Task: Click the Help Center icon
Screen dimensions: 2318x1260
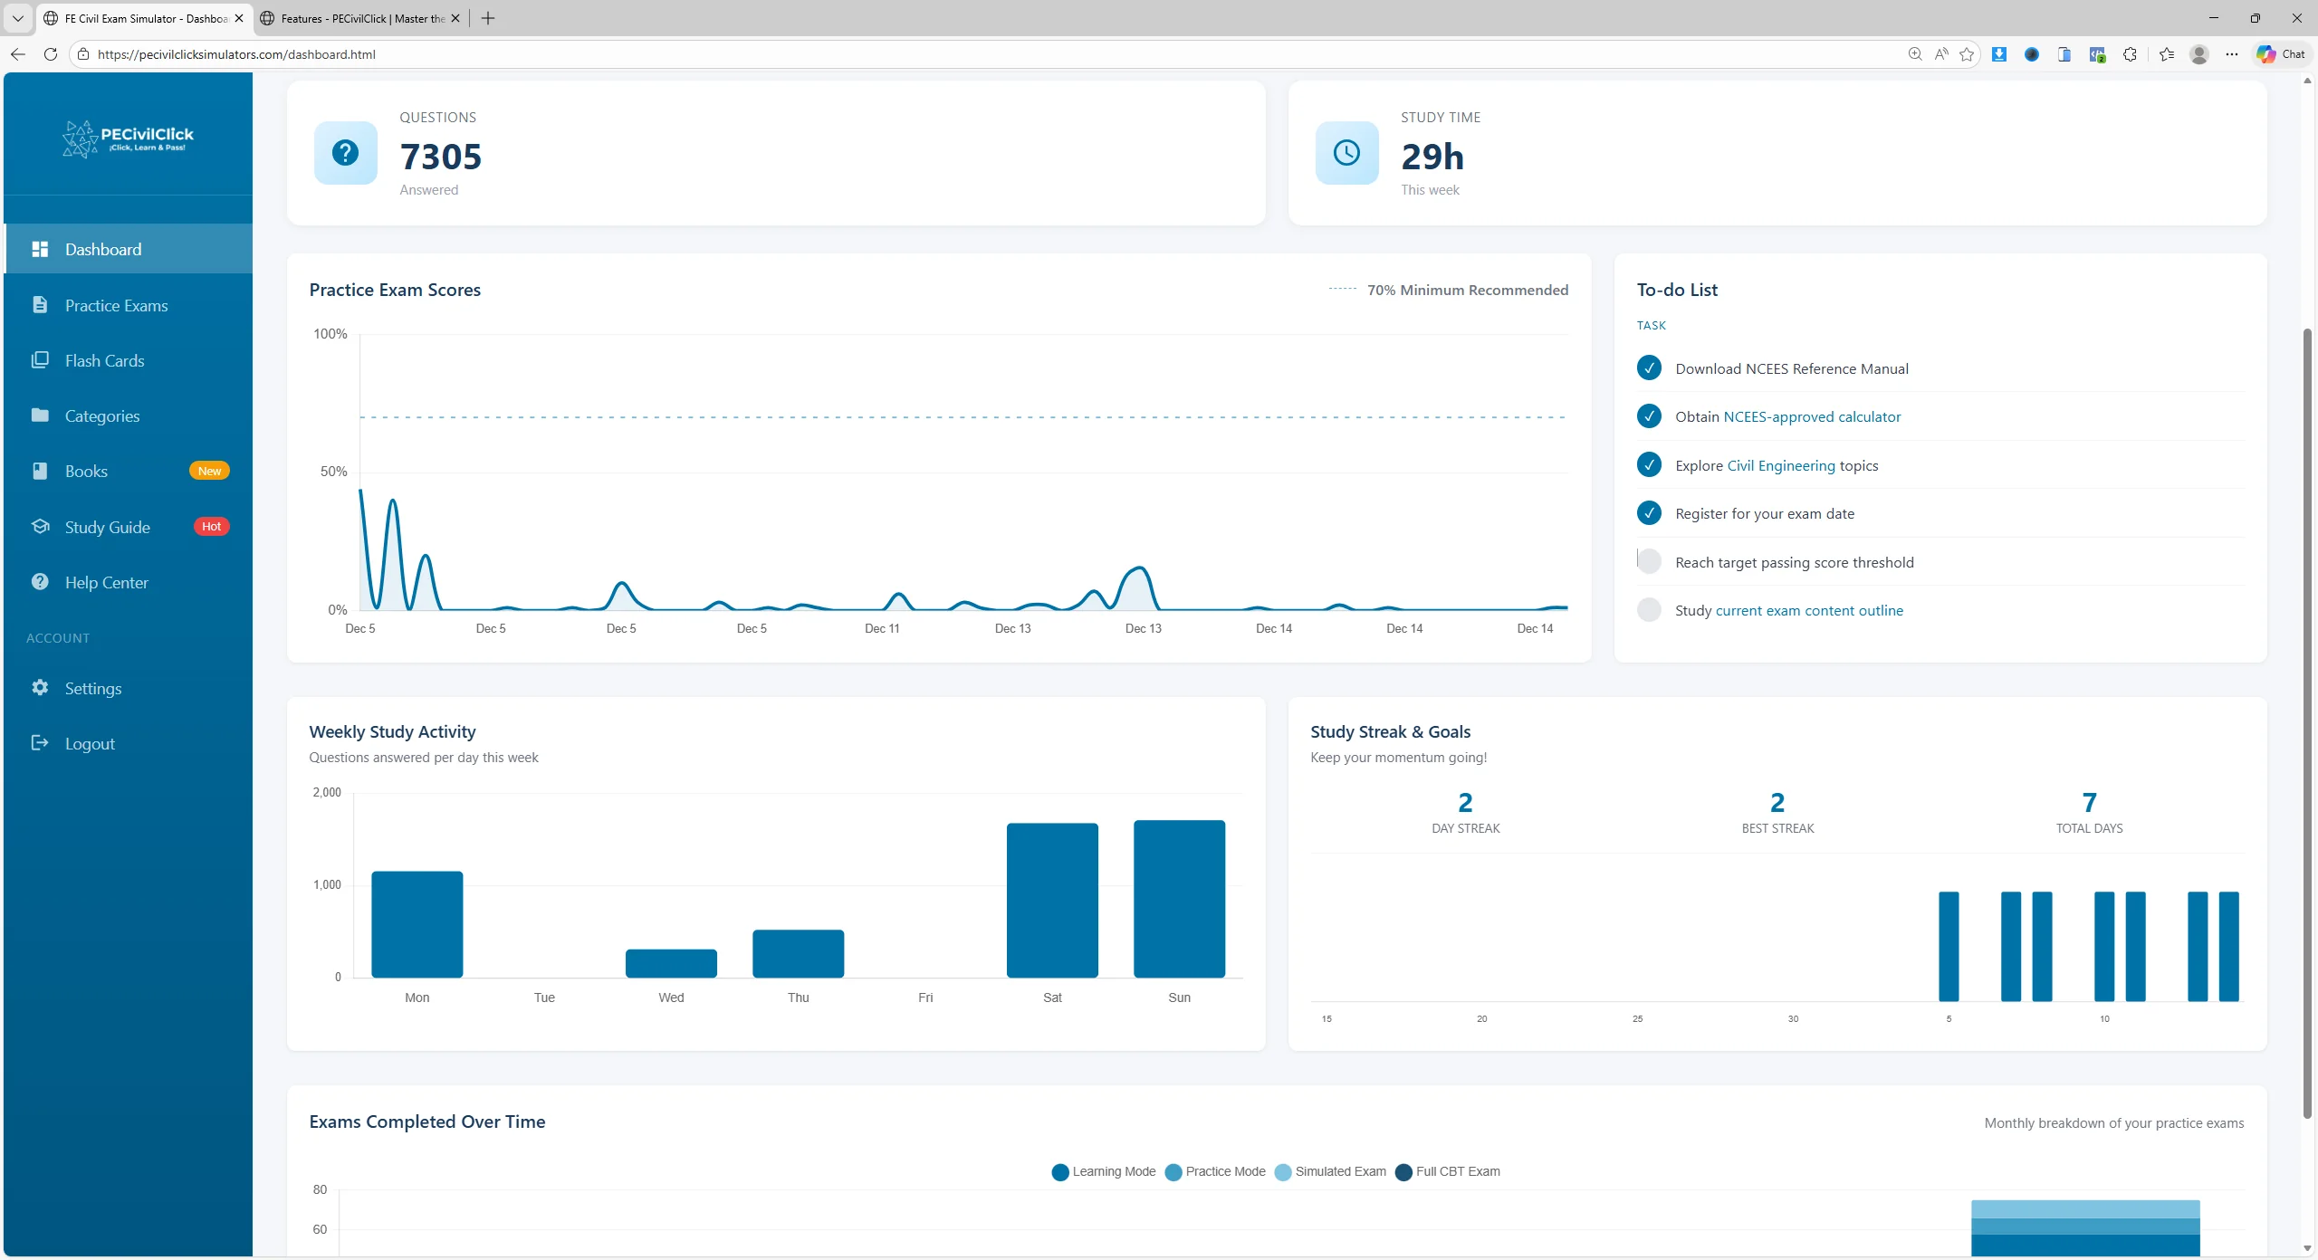Action: click(41, 582)
